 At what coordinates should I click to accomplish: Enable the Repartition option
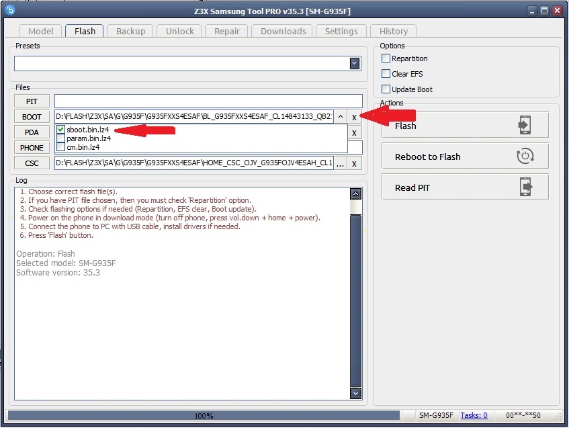(386, 58)
